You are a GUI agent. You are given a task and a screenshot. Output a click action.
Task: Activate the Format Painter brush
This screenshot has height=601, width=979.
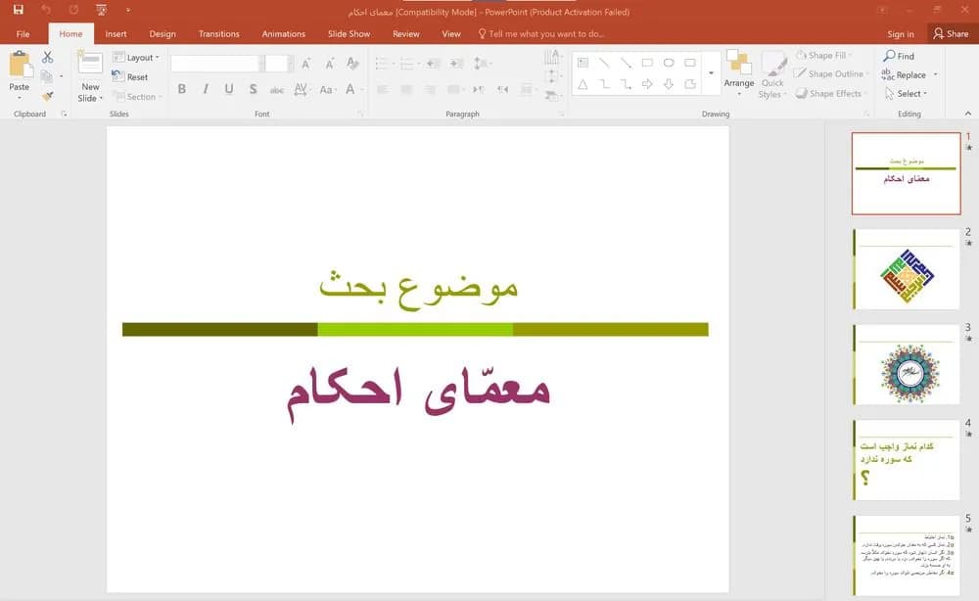coord(47,96)
